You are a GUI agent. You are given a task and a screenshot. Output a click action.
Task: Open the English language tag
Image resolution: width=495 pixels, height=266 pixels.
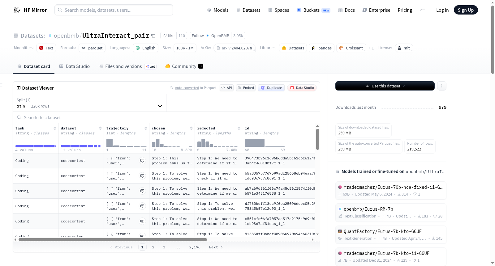click(146, 48)
